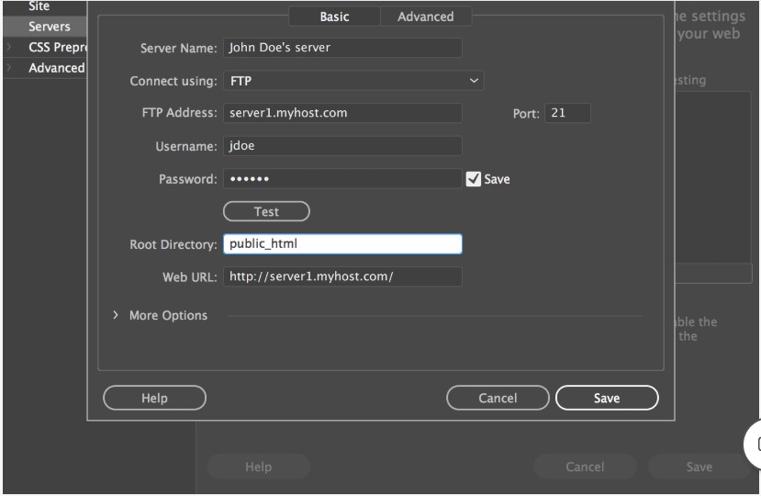Save the server settings
761x496 pixels.
[607, 398]
